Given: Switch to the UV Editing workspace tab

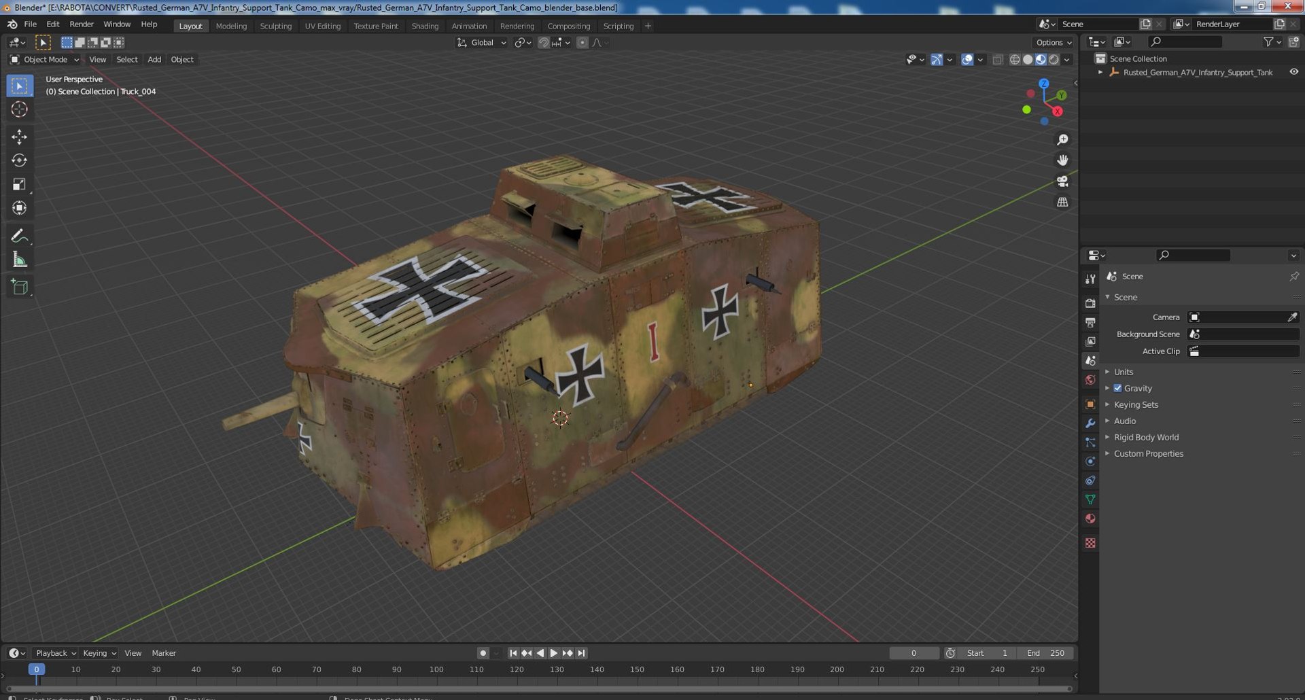Looking at the screenshot, I should 322,26.
